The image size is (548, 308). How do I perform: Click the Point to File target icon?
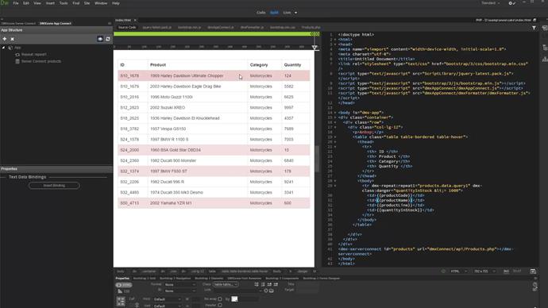266,291
